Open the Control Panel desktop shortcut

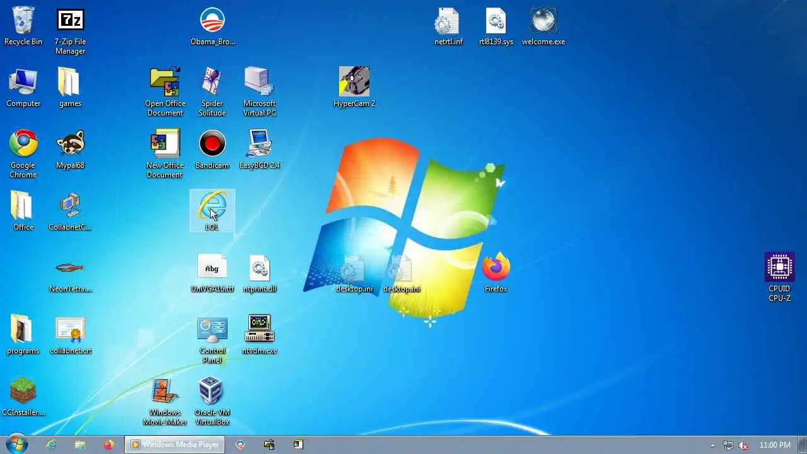212,340
